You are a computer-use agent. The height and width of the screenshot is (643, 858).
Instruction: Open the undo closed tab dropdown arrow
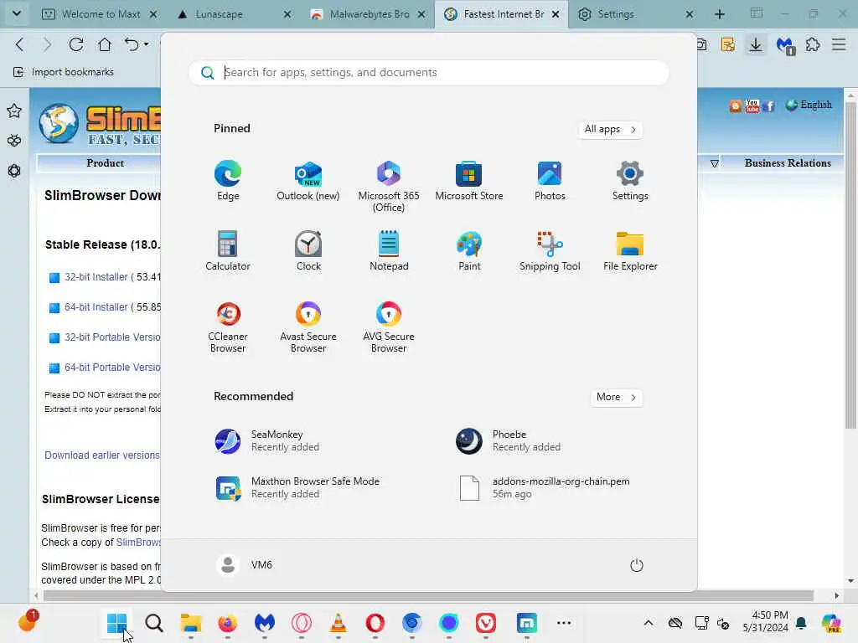[147, 44]
